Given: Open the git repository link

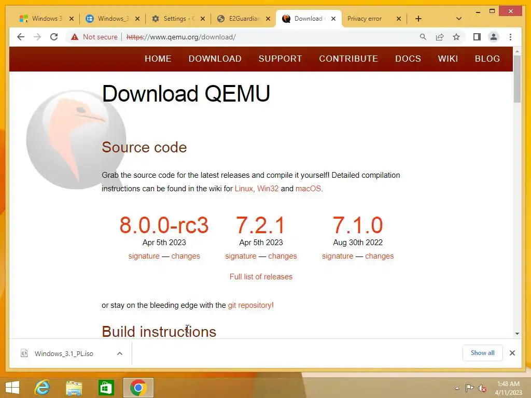Looking at the screenshot, I should pos(249,305).
